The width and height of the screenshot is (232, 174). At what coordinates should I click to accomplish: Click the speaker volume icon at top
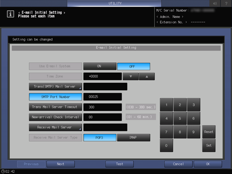point(215,3)
